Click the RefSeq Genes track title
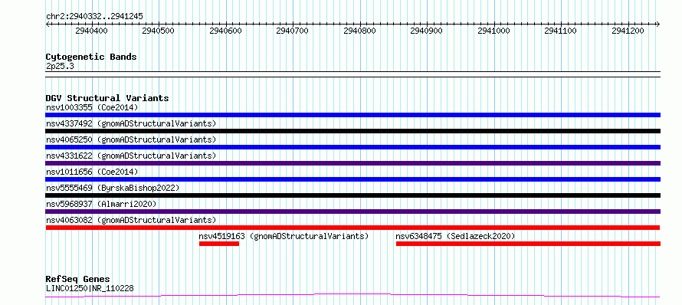Screen dimensions: 682x305 click(78, 279)
